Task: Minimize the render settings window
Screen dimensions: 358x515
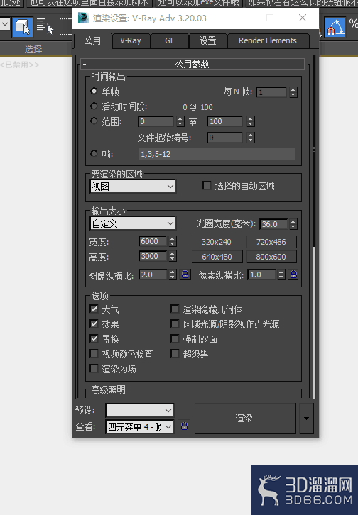Action: tap(238, 18)
